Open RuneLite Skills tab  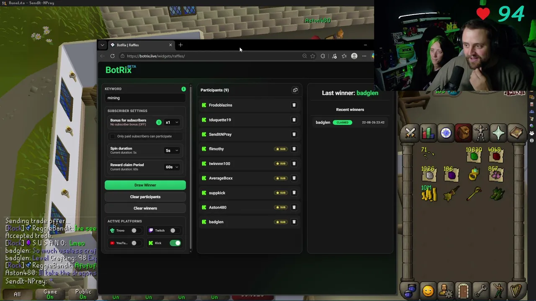tap(428, 133)
